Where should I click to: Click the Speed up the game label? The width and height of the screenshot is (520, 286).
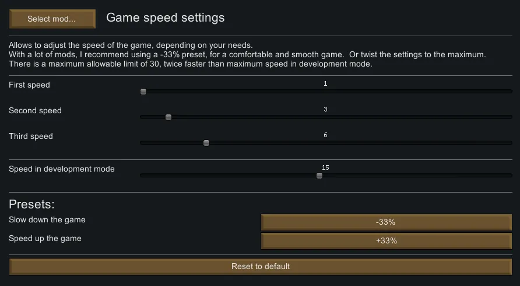tap(45, 239)
